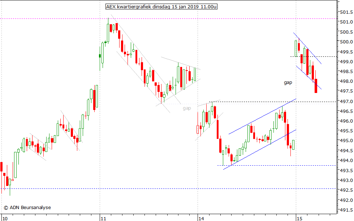Select the 496.0 price axis label
The width and height of the screenshot is (354, 221).
point(346,121)
